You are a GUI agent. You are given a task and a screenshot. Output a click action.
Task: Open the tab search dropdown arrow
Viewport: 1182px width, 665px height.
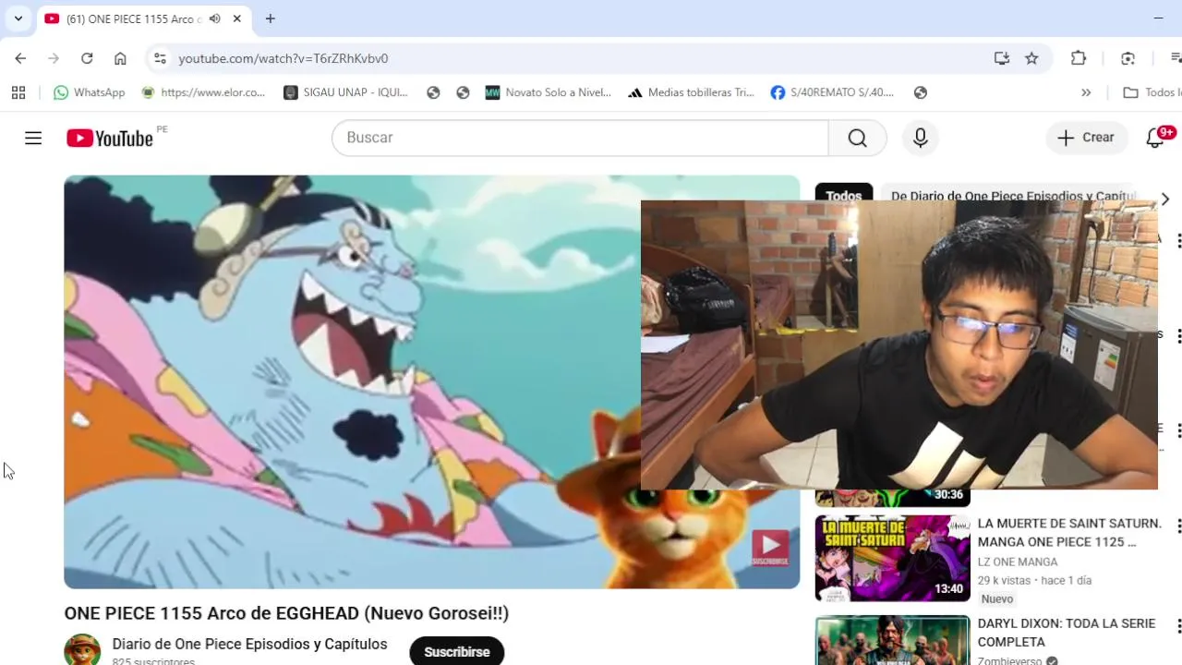(x=18, y=18)
